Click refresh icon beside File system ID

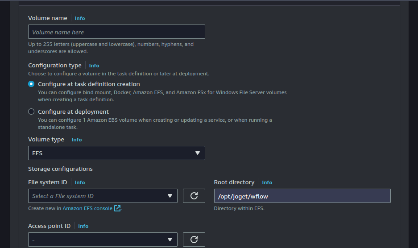[x=194, y=196]
